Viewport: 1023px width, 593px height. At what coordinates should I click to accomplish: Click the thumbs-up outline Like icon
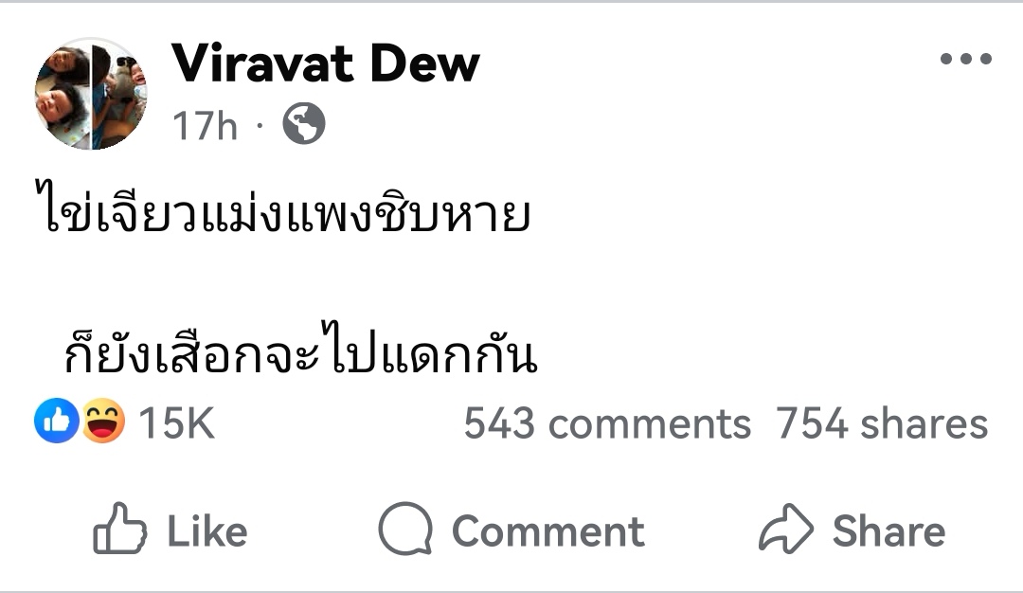tap(119, 530)
